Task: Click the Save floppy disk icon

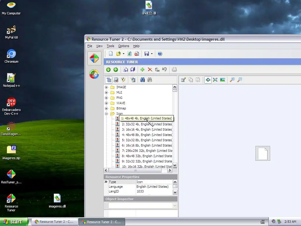Action: [x=147, y=54]
